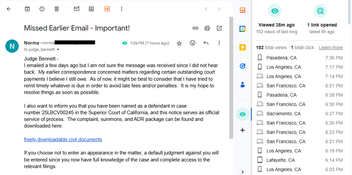Toggle the tracking eye icon in side panel

242,114
